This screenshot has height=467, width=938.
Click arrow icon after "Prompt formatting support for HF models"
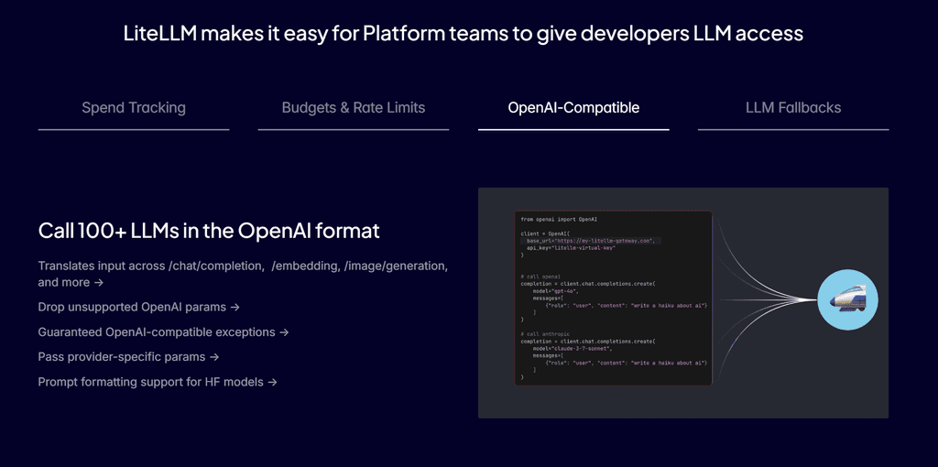tap(272, 382)
